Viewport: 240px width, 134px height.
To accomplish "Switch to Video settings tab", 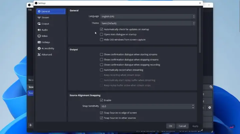I will (51, 36).
